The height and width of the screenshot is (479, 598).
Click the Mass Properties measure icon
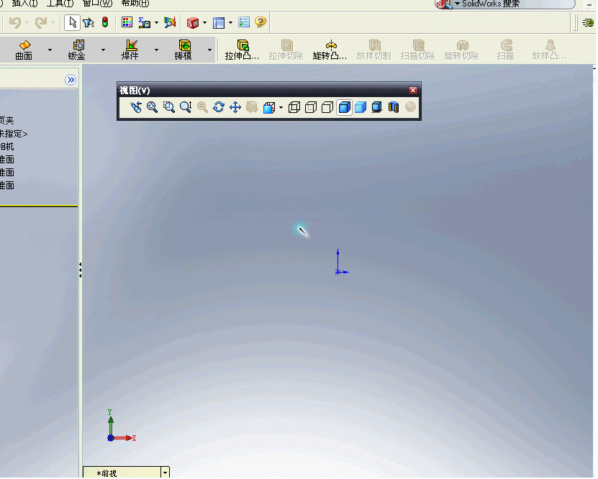(x=145, y=22)
